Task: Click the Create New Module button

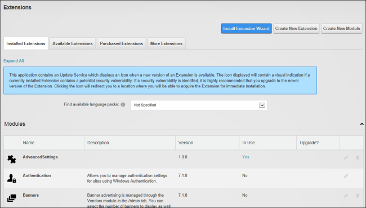Action: point(341,29)
